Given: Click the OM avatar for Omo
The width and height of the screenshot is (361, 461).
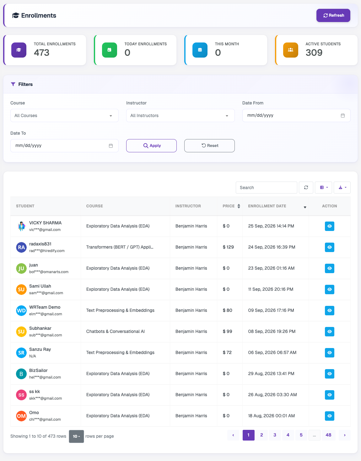Looking at the screenshot, I should click(x=21, y=416).
